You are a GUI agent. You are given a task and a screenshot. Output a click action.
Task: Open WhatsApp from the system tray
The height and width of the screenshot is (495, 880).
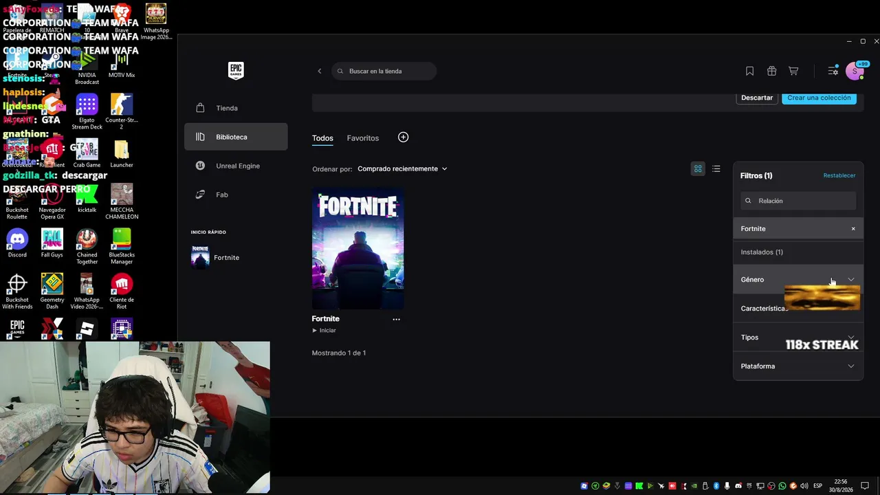(x=782, y=486)
